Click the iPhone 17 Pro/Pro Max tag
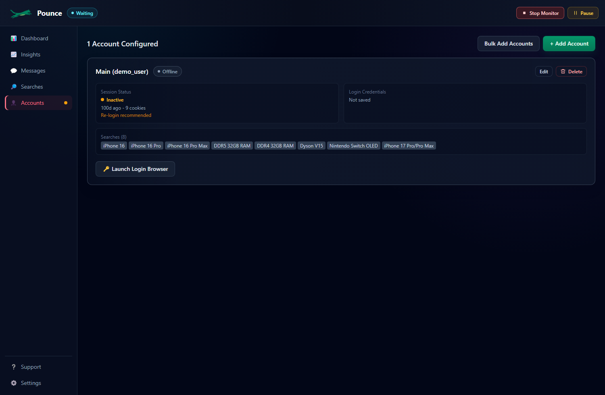Viewport: 605px width, 395px height. pyautogui.click(x=409, y=146)
